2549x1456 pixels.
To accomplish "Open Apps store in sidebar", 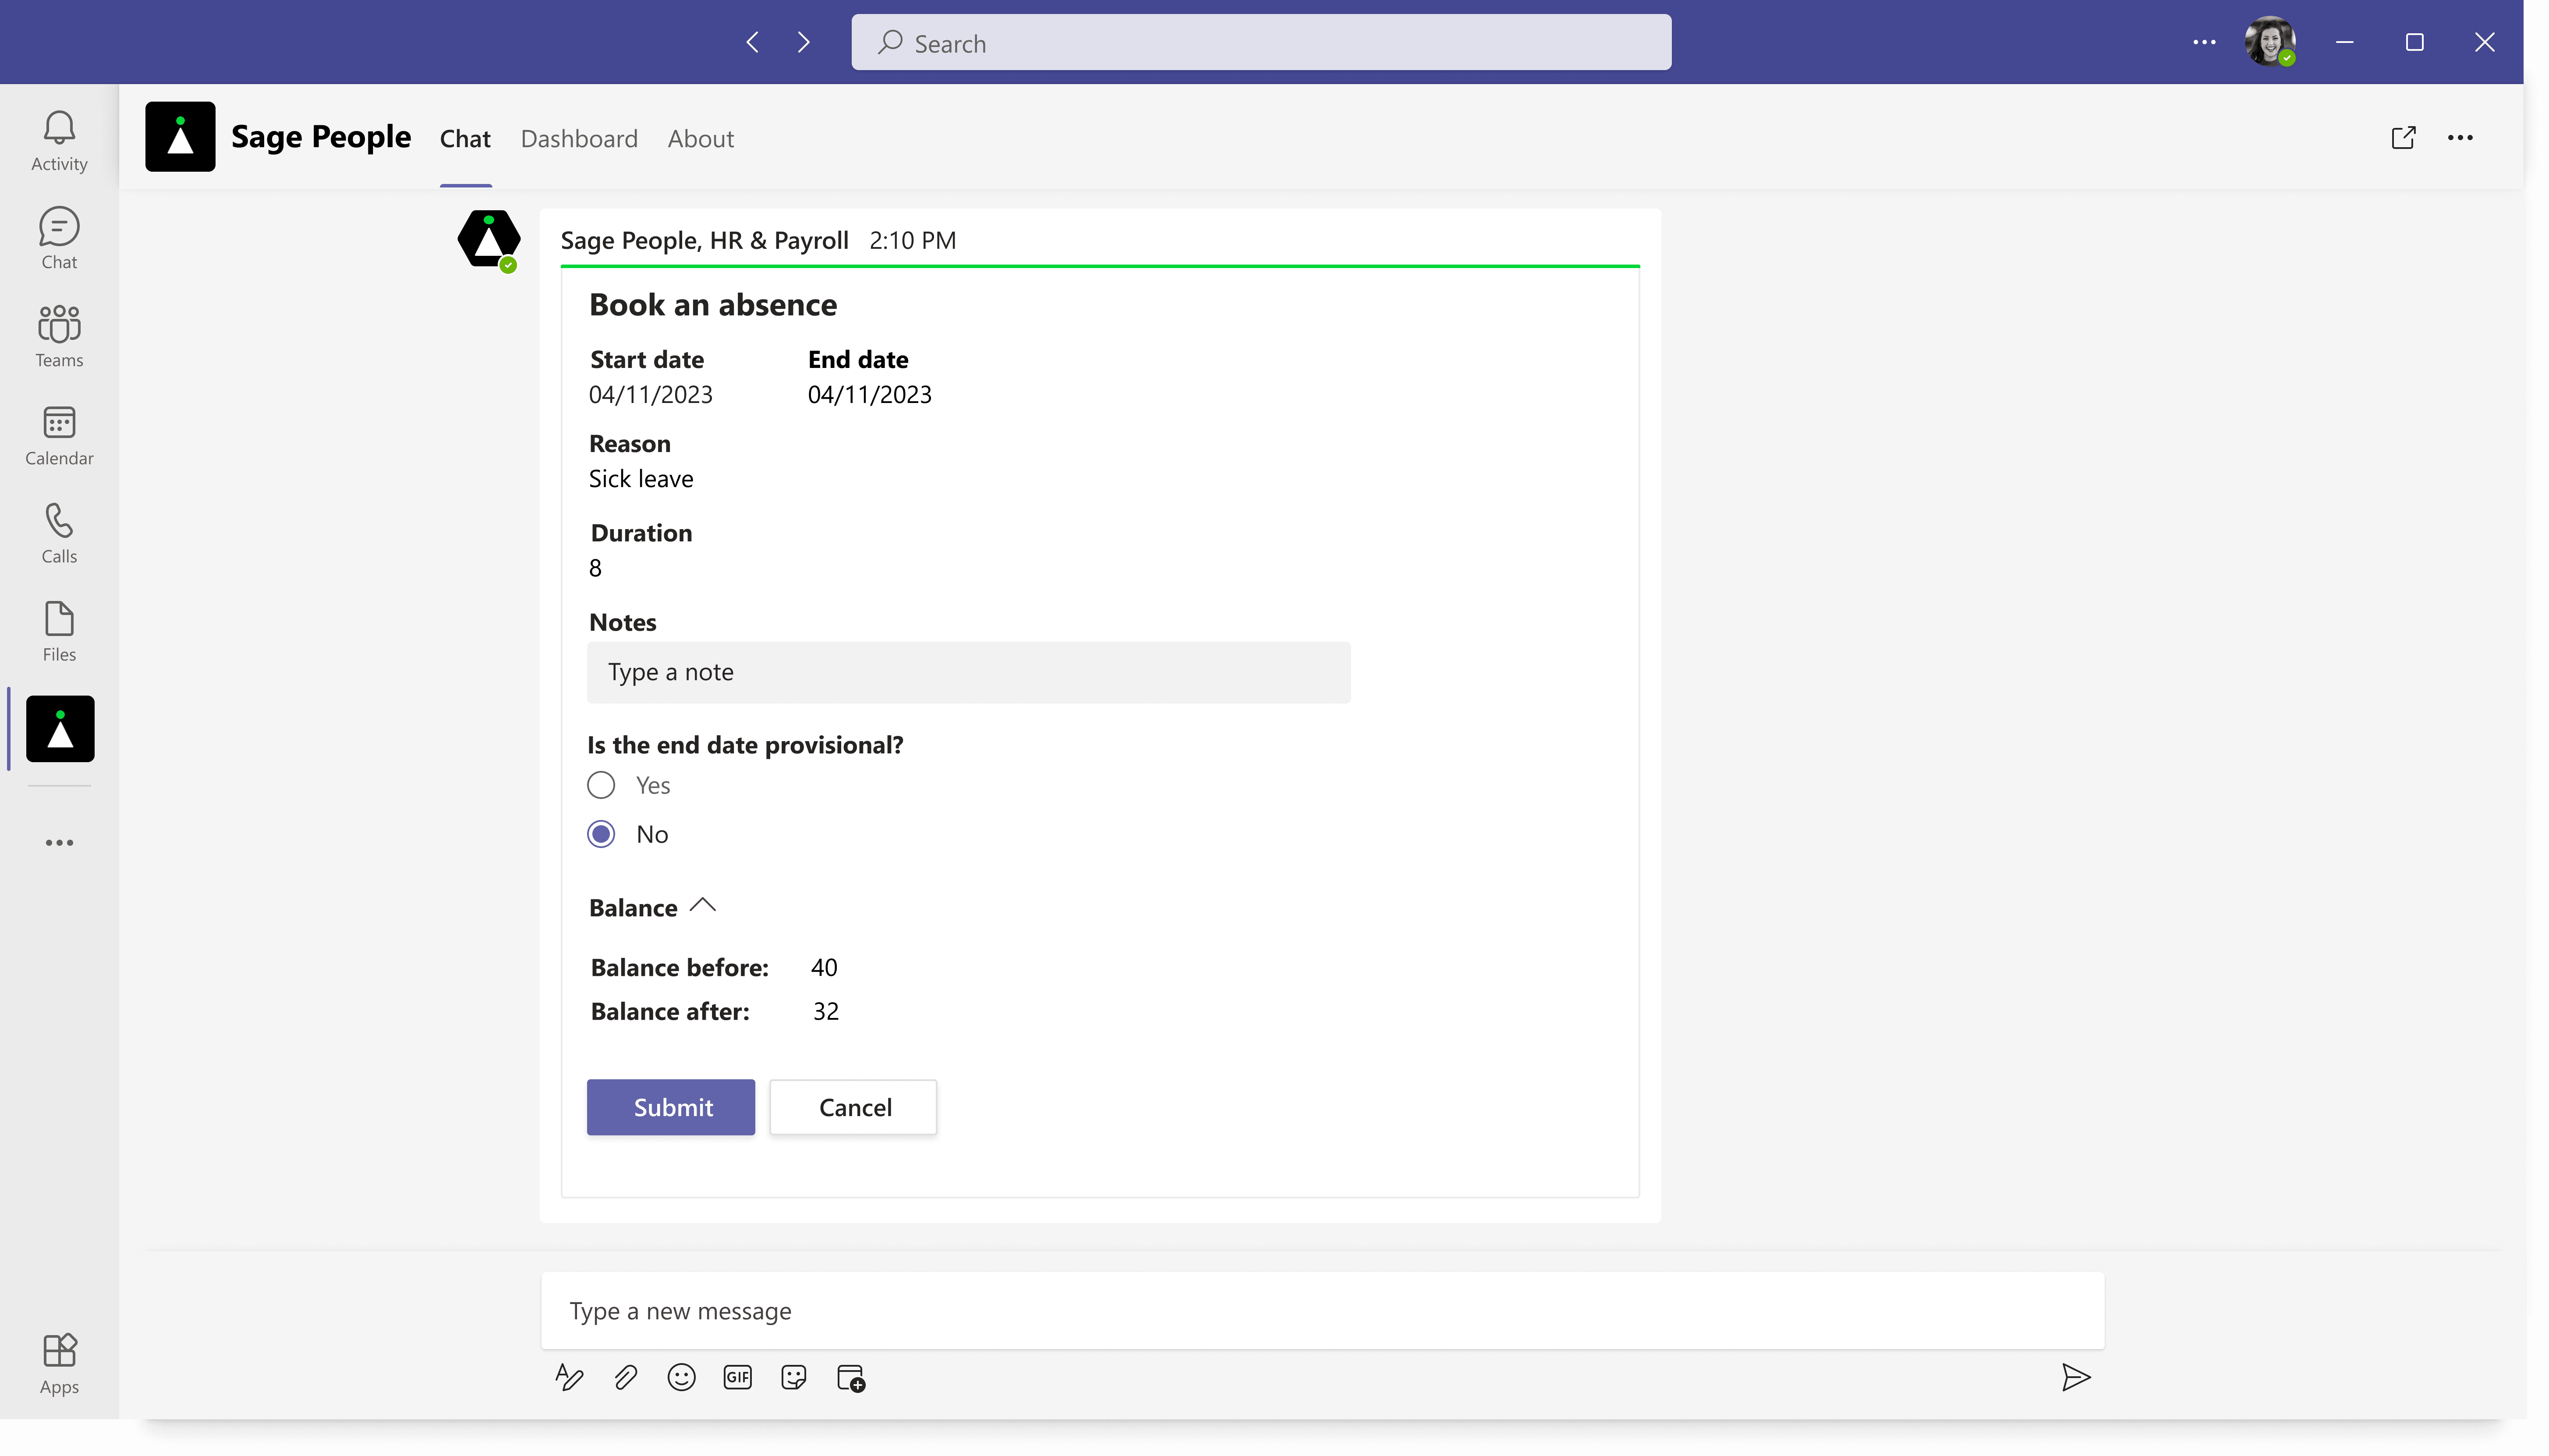I will pyautogui.click(x=59, y=1362).
